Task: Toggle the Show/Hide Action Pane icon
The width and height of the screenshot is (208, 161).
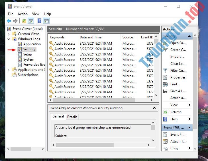Action: pos(46,21)
